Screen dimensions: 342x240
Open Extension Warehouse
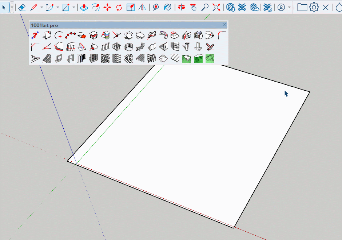(242, 7)
